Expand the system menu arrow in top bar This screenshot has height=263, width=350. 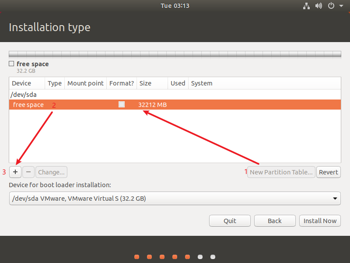coord(341,6)
